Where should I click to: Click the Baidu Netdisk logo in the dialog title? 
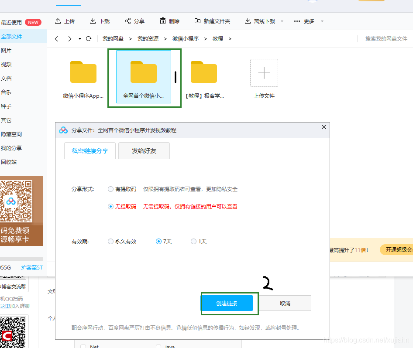coord(63,130)
